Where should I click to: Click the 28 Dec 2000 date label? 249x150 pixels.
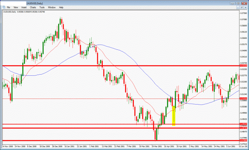57,146
